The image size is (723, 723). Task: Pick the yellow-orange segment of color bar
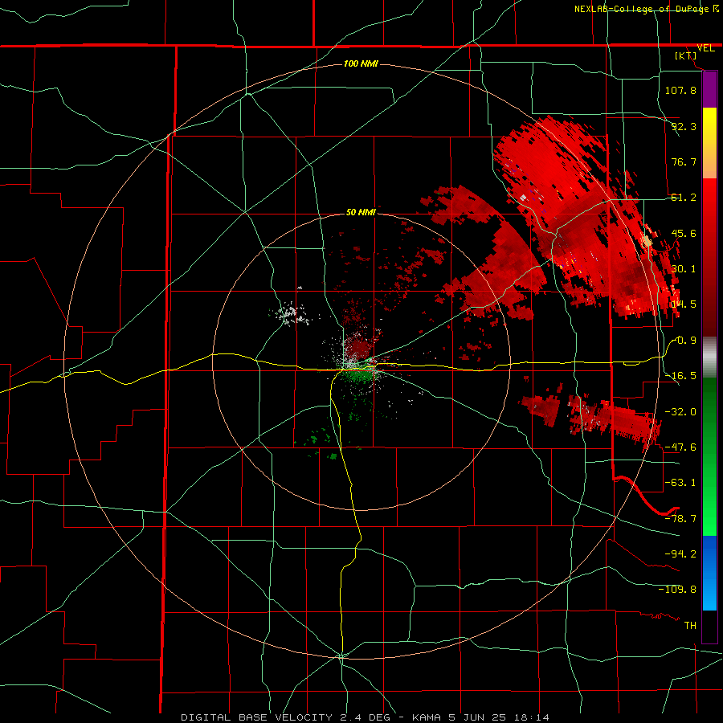709,144
